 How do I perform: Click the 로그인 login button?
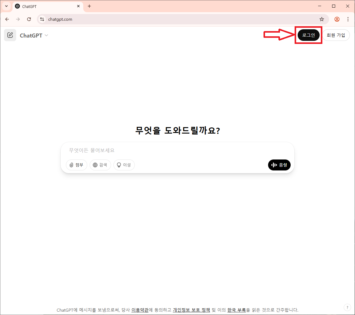tap(308, 35)
